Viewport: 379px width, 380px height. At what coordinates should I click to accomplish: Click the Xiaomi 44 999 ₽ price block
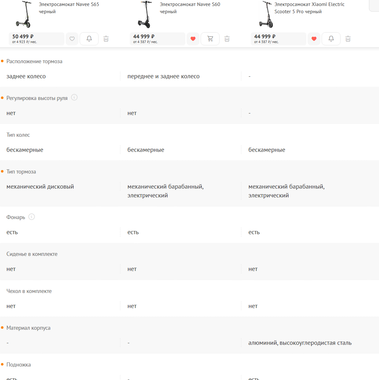coord(278,39)
